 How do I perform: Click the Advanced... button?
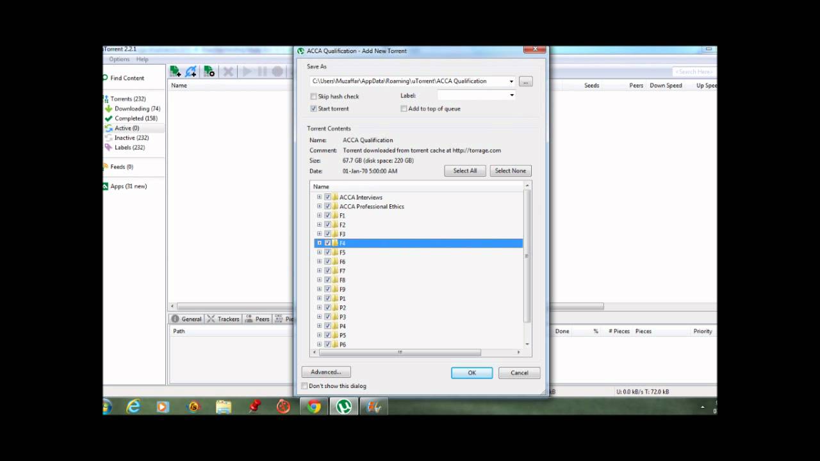pos(326,372)
